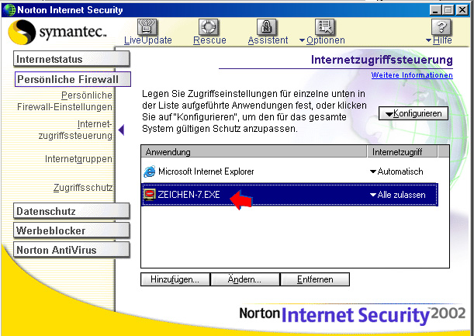474x336 pixels.
Task: Open Internetgruppen in sidebar
Action: (x=78, y=159)
